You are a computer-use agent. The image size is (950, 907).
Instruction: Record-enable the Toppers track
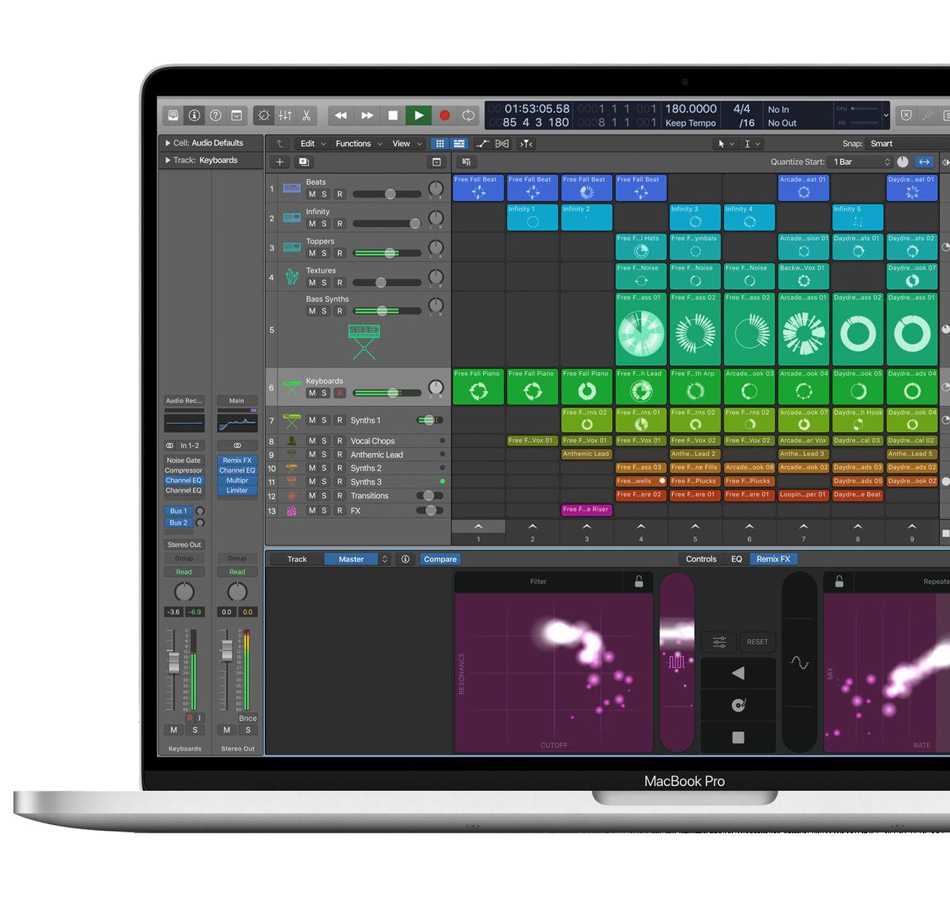(x=340, y=253)
